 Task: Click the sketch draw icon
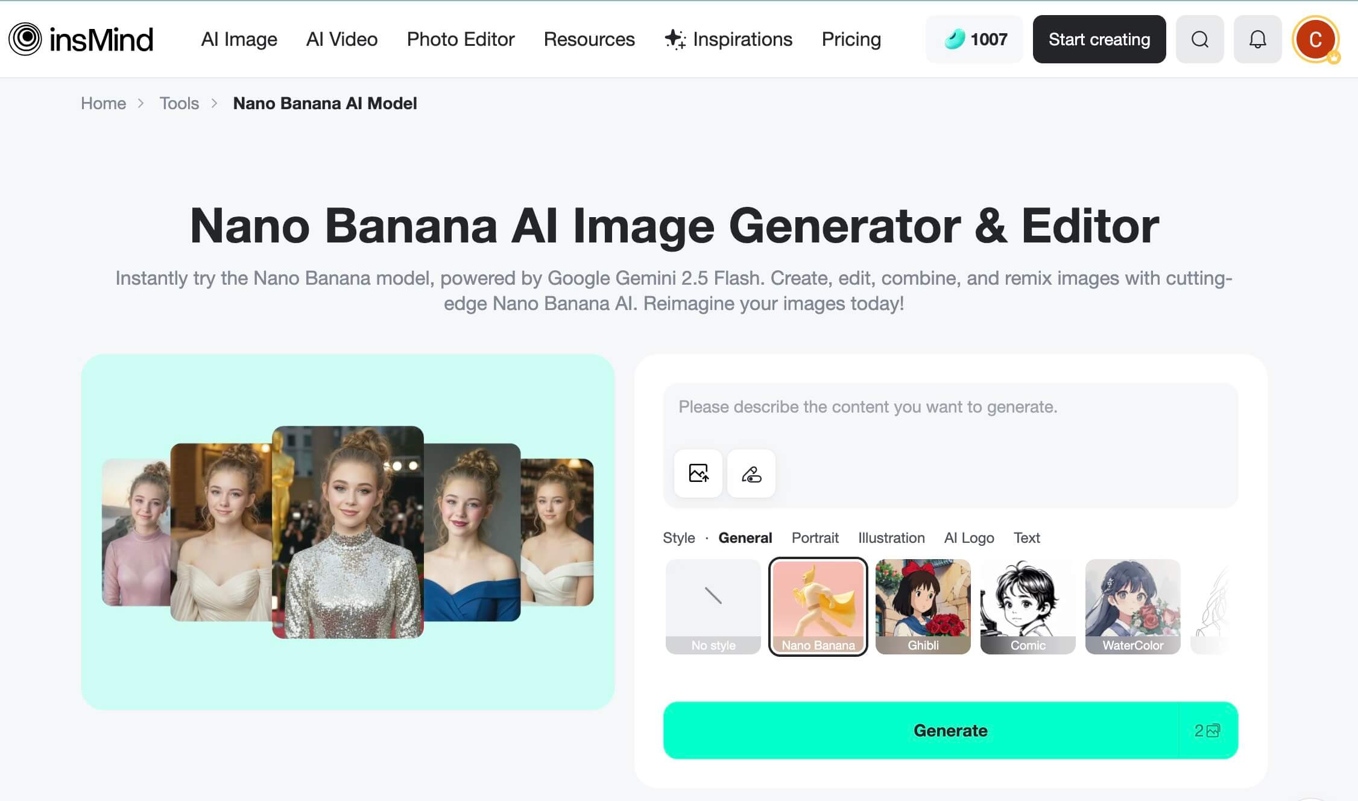pos(751,473)
